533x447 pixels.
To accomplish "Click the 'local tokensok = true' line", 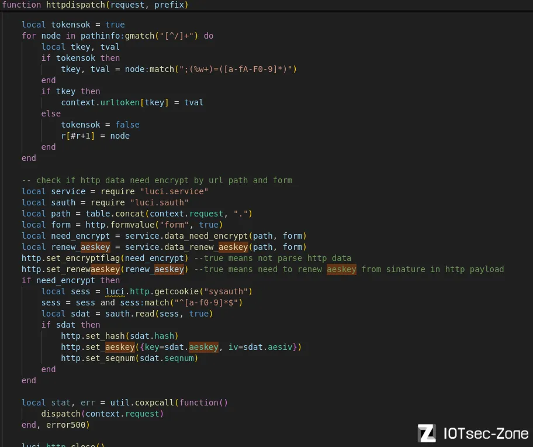I will [73, 25].
